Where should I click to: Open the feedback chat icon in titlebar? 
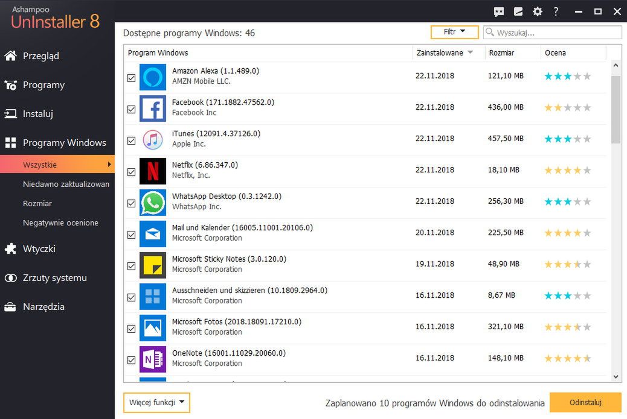click(x=499, y=11)
